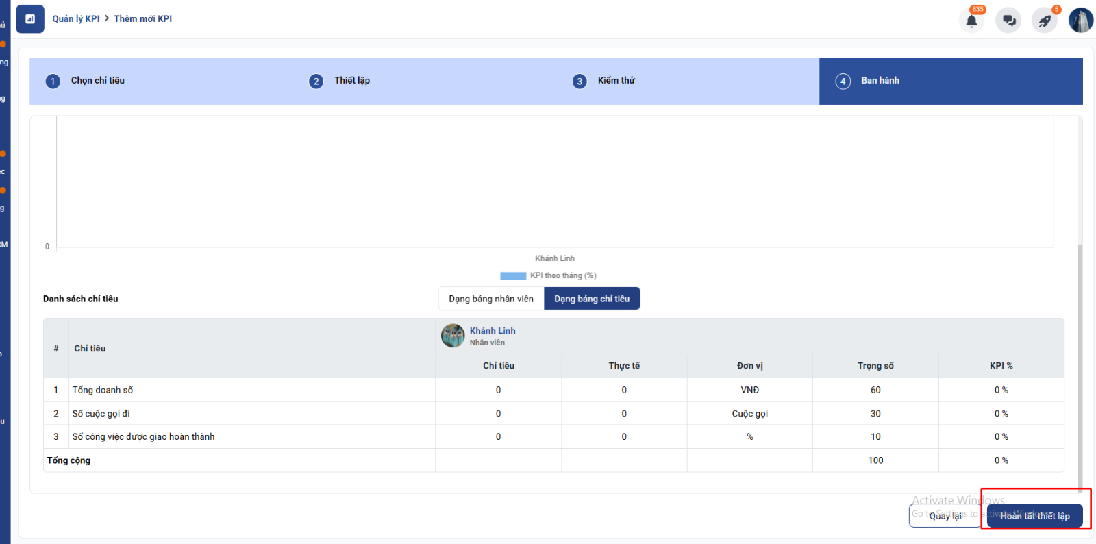
Task: Switch to Dạng bảng nhân viên view
Action: coord(490,299)
